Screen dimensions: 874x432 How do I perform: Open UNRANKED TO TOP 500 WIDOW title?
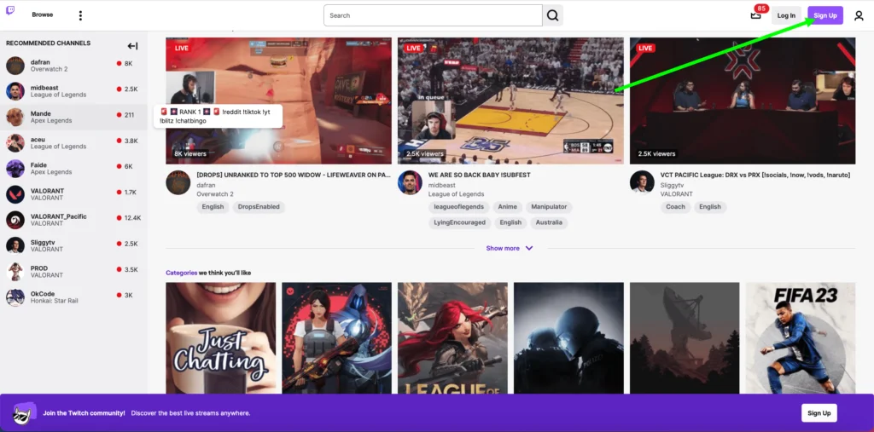294,175
